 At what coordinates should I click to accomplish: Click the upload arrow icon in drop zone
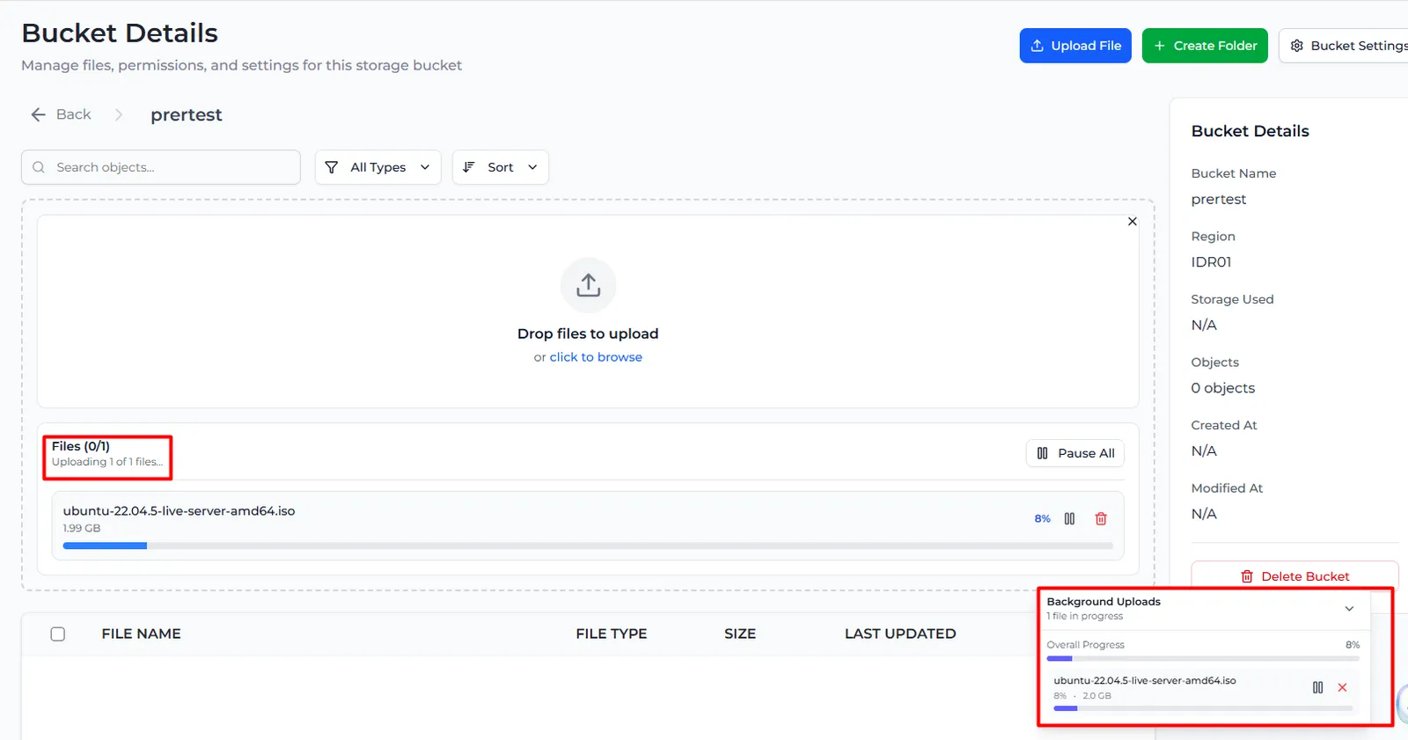point(589,285)
